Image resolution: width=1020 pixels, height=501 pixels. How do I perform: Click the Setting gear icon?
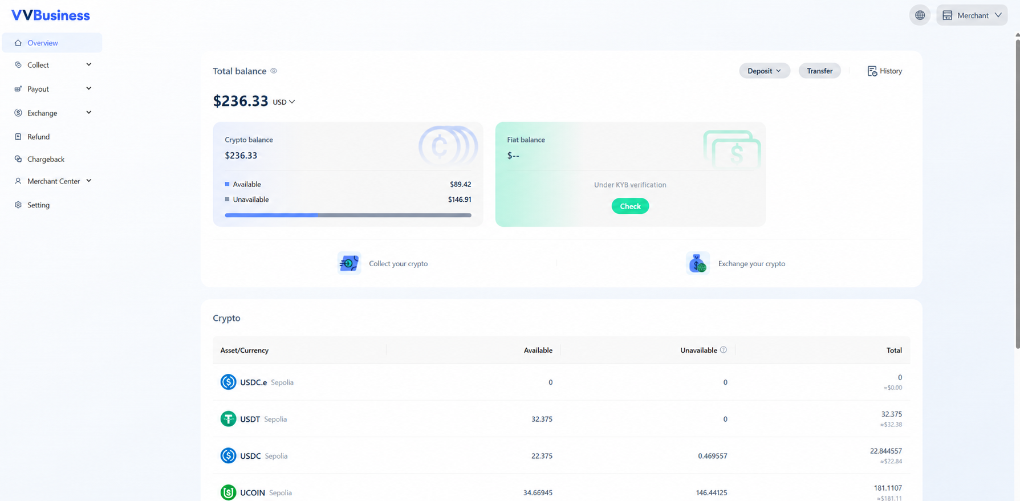(x=18, y=205)
